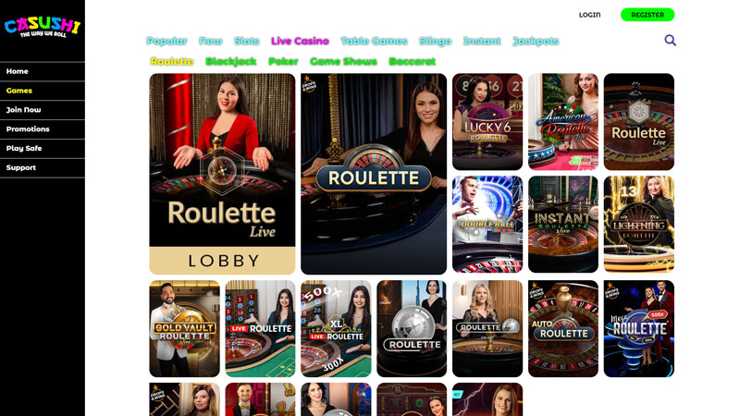The width and height of the screenshot is (740, 416).
Task: Select Game Shows subcategory
Action: tap(343, 61)
